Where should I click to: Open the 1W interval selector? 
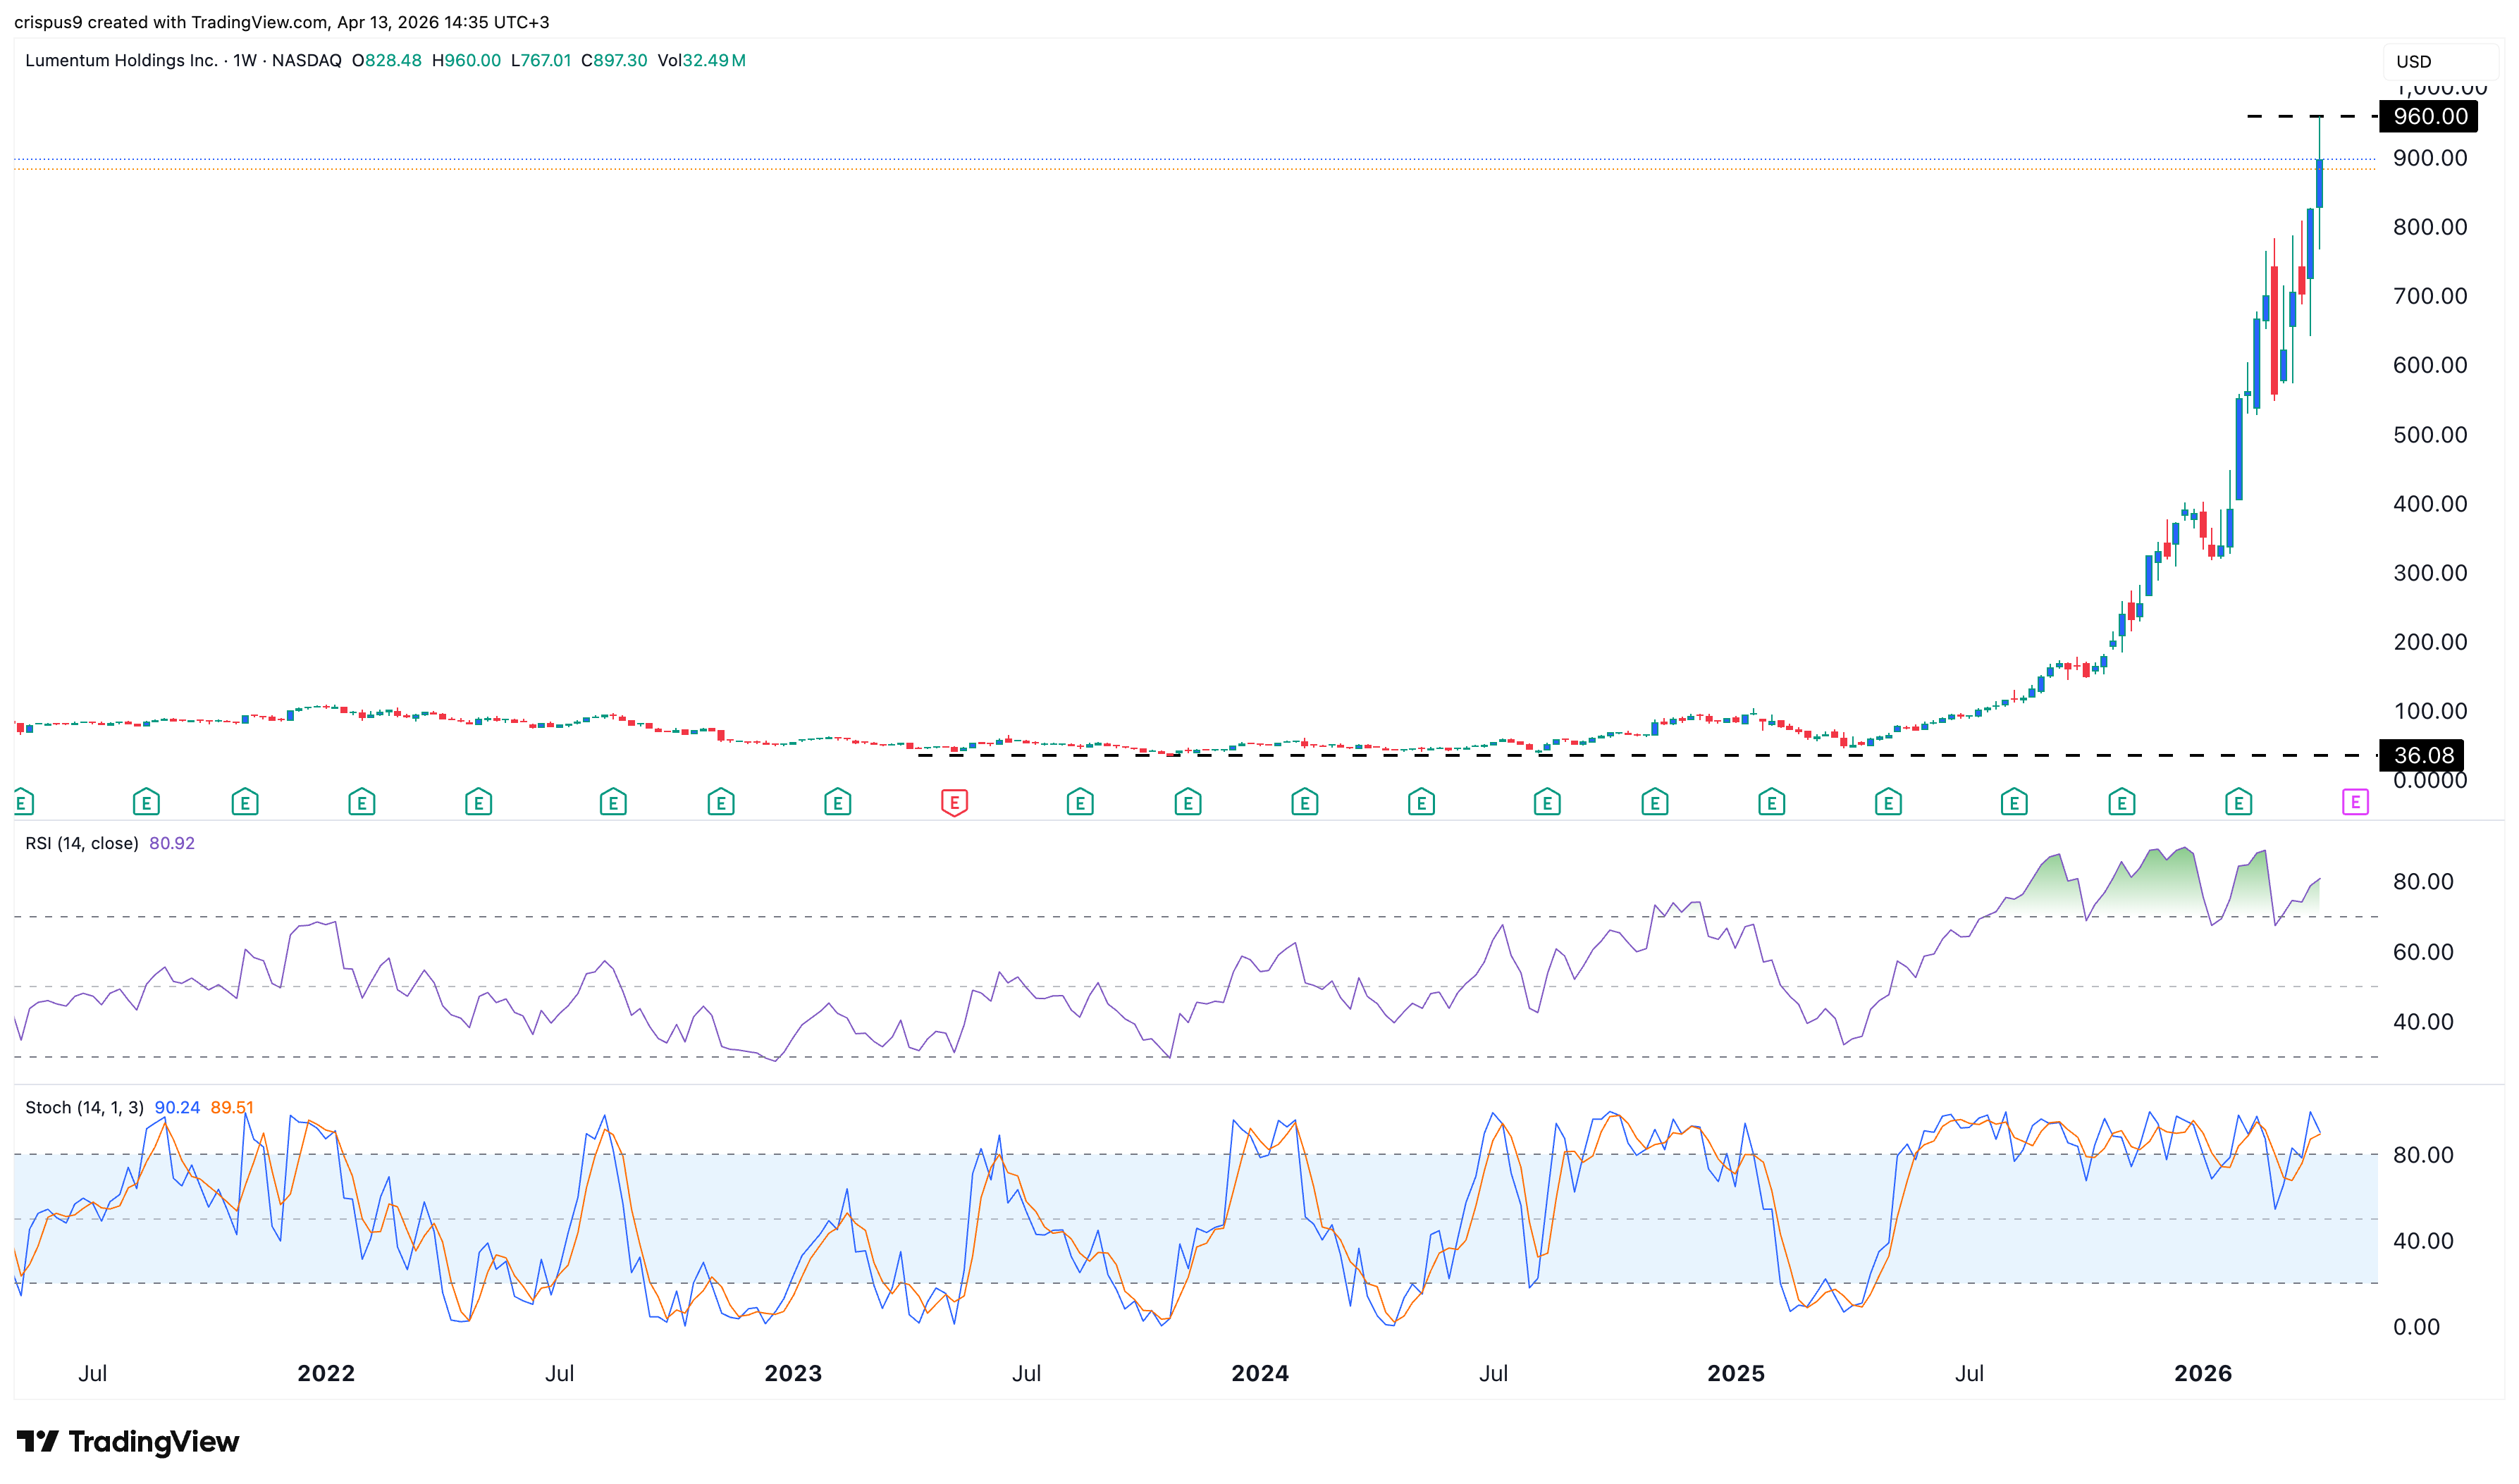[245, 61]
